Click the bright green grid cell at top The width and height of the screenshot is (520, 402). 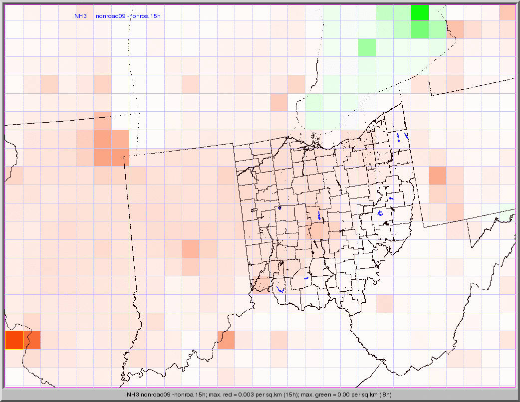(x=420, y=12)
